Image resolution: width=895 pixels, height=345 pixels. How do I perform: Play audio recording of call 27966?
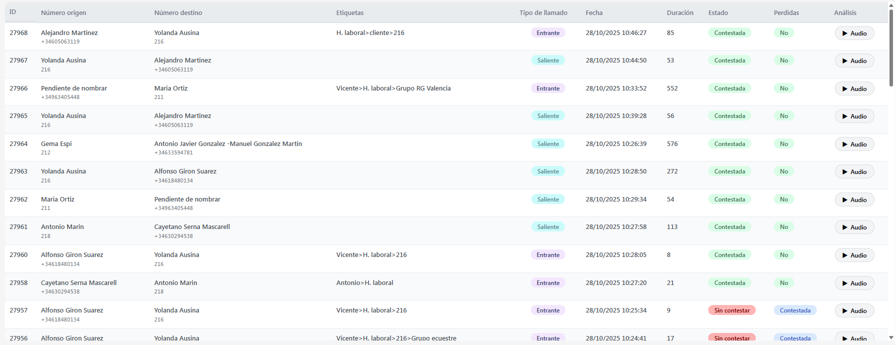point(854,89)
